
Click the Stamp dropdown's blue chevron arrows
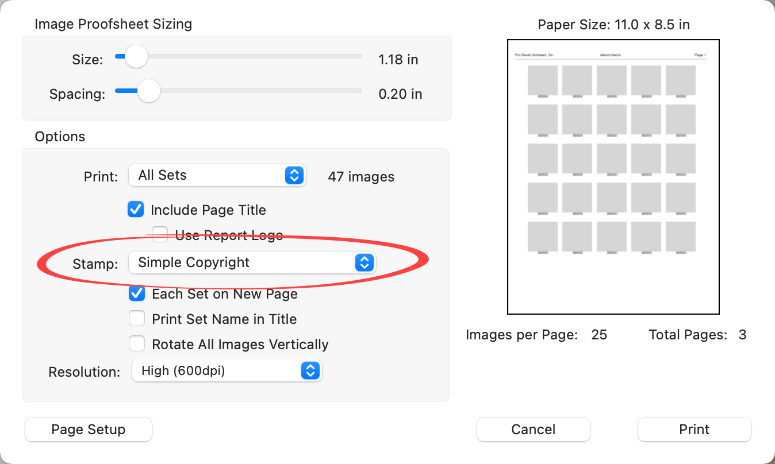364,263
